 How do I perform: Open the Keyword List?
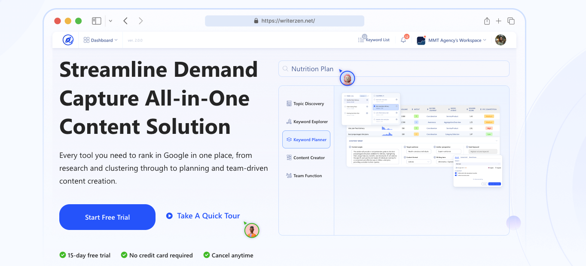pyautogui.click(x=374, y=40)
